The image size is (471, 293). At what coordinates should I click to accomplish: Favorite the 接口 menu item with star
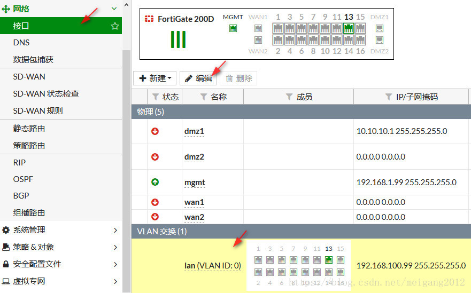coord(115,26)
